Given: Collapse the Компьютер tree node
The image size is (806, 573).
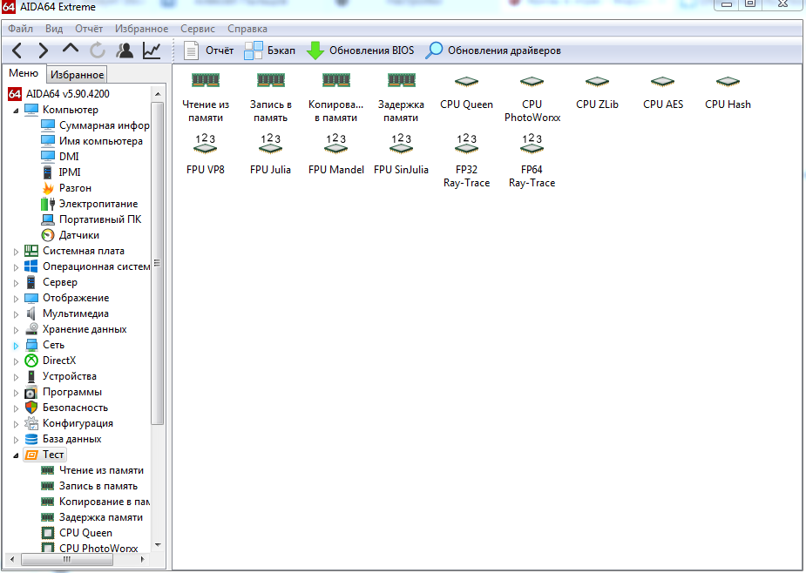Looking at the screenshot, I should (16, 111).
